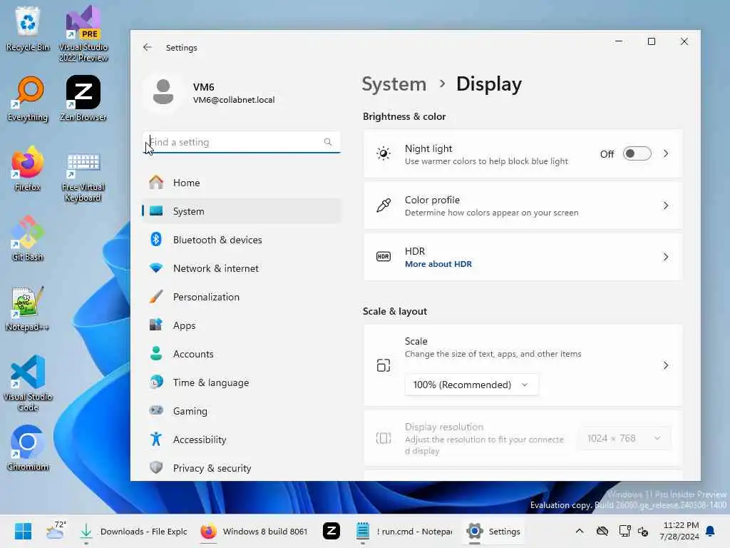Image resolution: width=730 pixels, height=548 pixels.
Task: Open Accounts settings category
Action: pos(242,354)
